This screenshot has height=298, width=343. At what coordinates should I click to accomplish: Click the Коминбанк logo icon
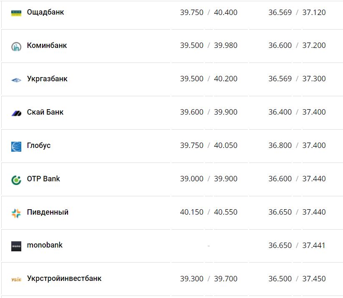[x=16, y=46]
